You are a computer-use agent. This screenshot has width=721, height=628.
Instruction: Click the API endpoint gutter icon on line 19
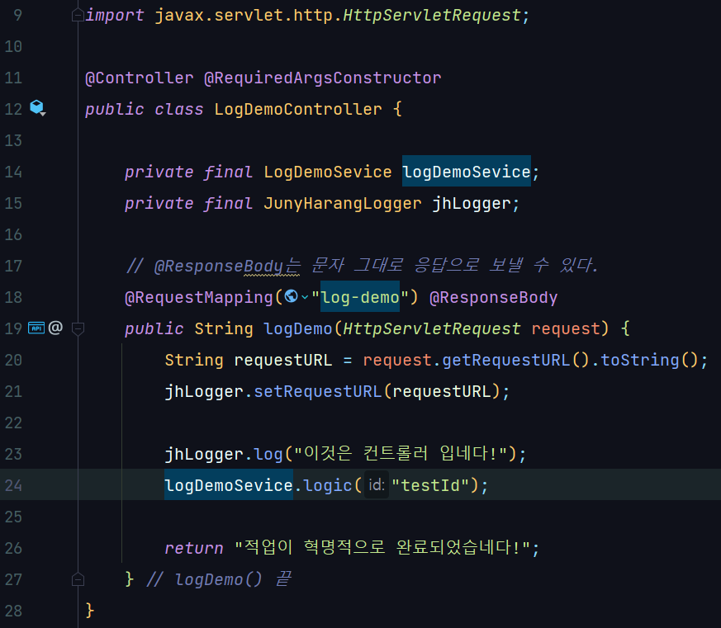point(36,328)
